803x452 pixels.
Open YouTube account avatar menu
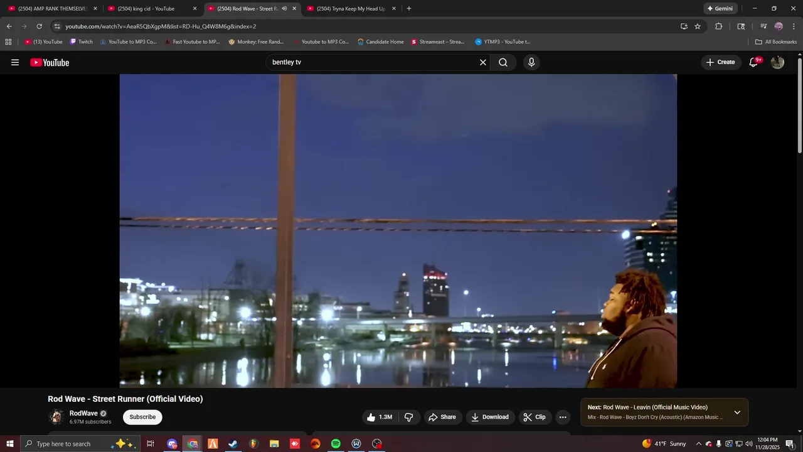(777, 62)
